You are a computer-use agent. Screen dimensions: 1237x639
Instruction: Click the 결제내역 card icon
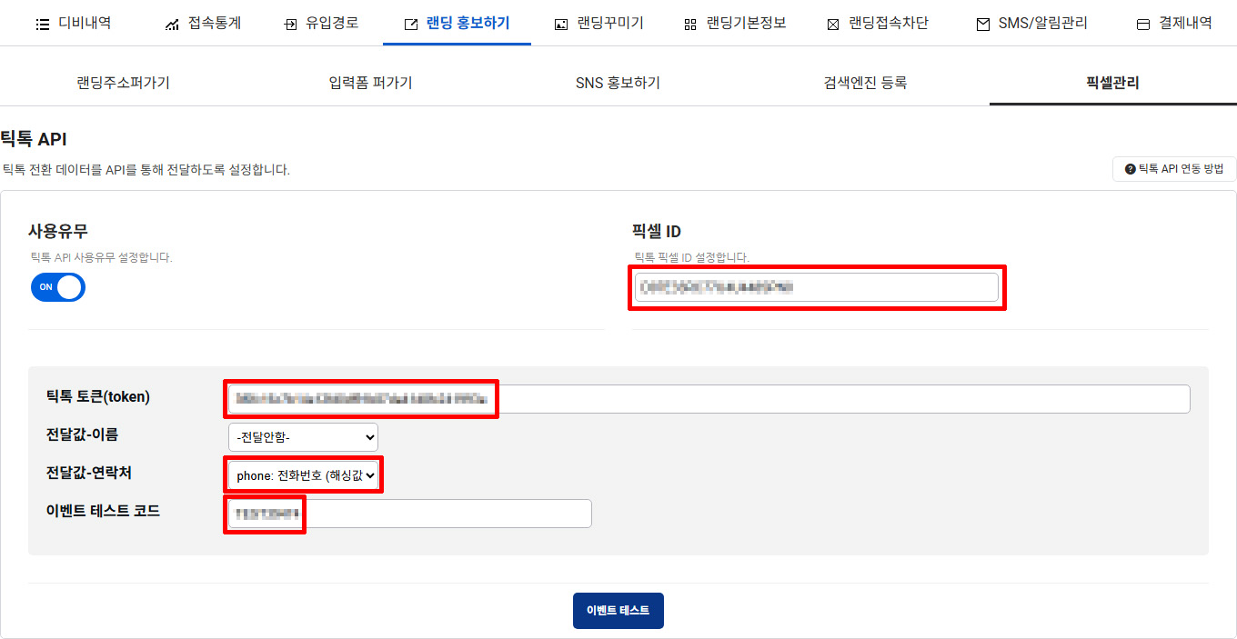(1143, 25)
